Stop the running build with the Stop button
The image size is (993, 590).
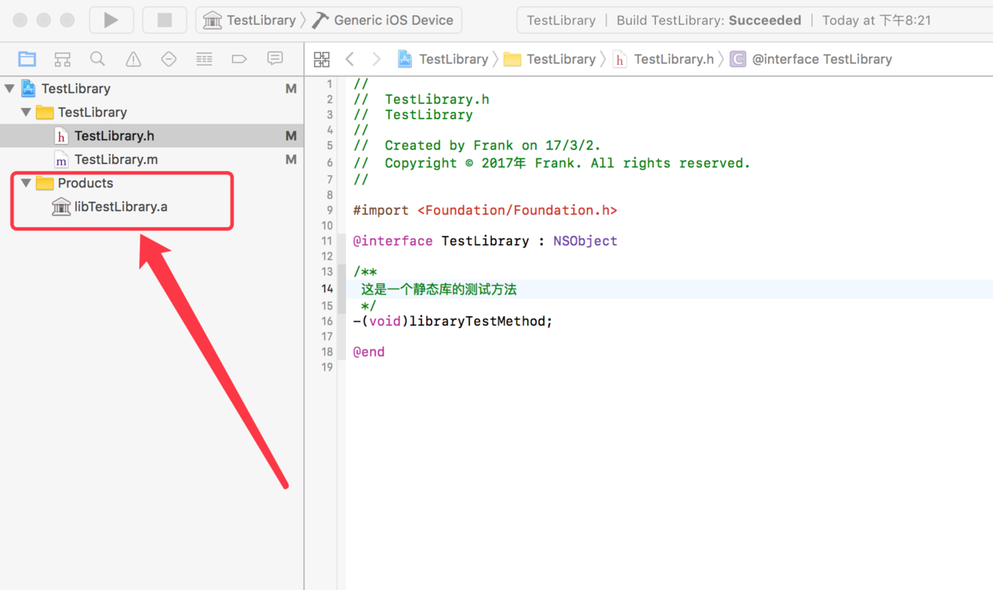[164, 20]
